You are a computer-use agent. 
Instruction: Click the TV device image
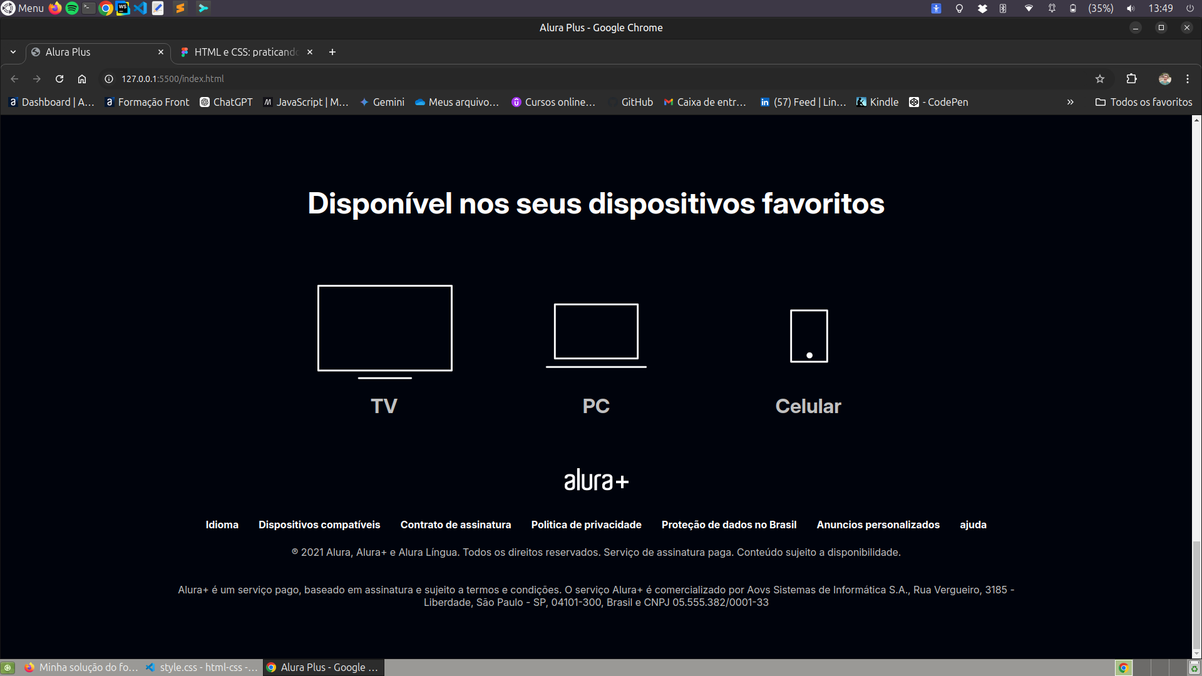[x=384, y=332]
